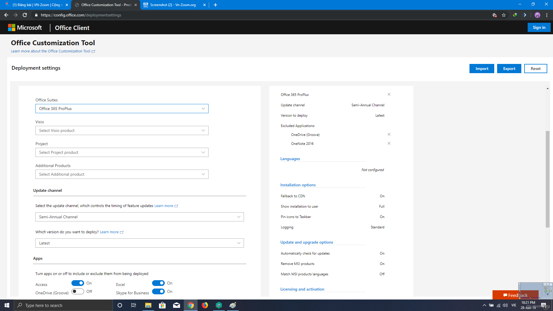553x311 pixels.
Task: Open the Latest version dropdown
Action: (x=140, y=243)
